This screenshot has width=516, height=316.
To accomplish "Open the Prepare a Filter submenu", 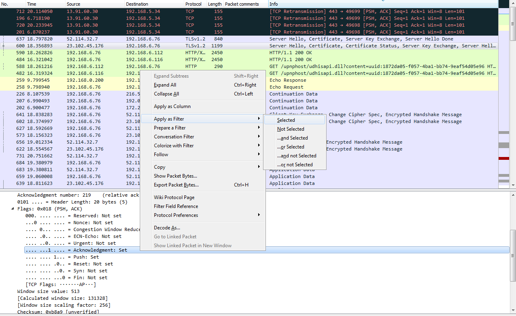I will tap(170, 128).
